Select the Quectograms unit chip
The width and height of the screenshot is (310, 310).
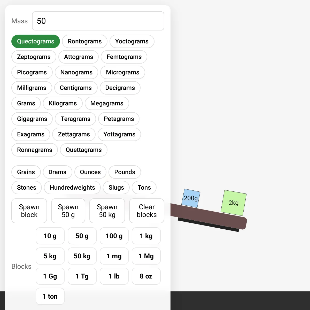pyautogui.click(x=36, y=41)
